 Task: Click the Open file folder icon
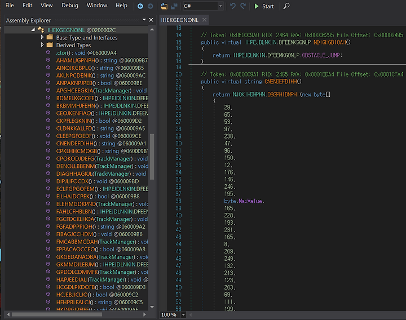point(164,6)
